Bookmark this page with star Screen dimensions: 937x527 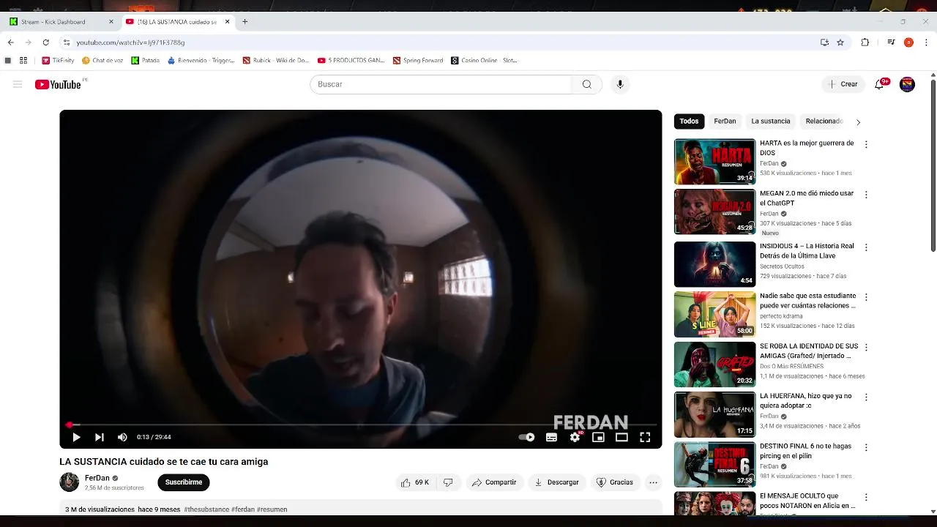coord(840,42)
